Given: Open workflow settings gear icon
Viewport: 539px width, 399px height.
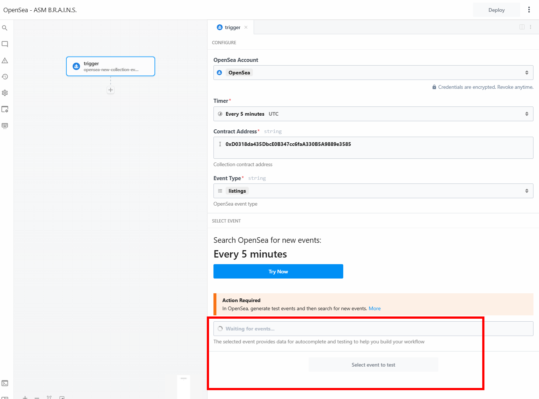Looking at the screenshot, I should (5, 93).
